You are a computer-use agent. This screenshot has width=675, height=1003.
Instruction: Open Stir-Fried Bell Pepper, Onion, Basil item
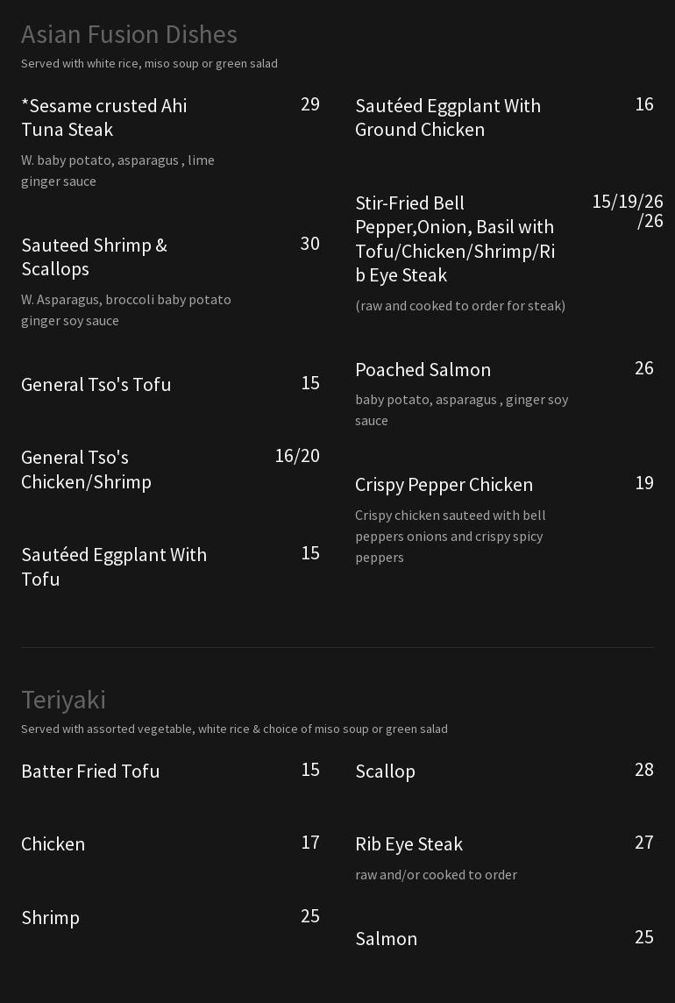pyautogui.click(x=455, y=238)
